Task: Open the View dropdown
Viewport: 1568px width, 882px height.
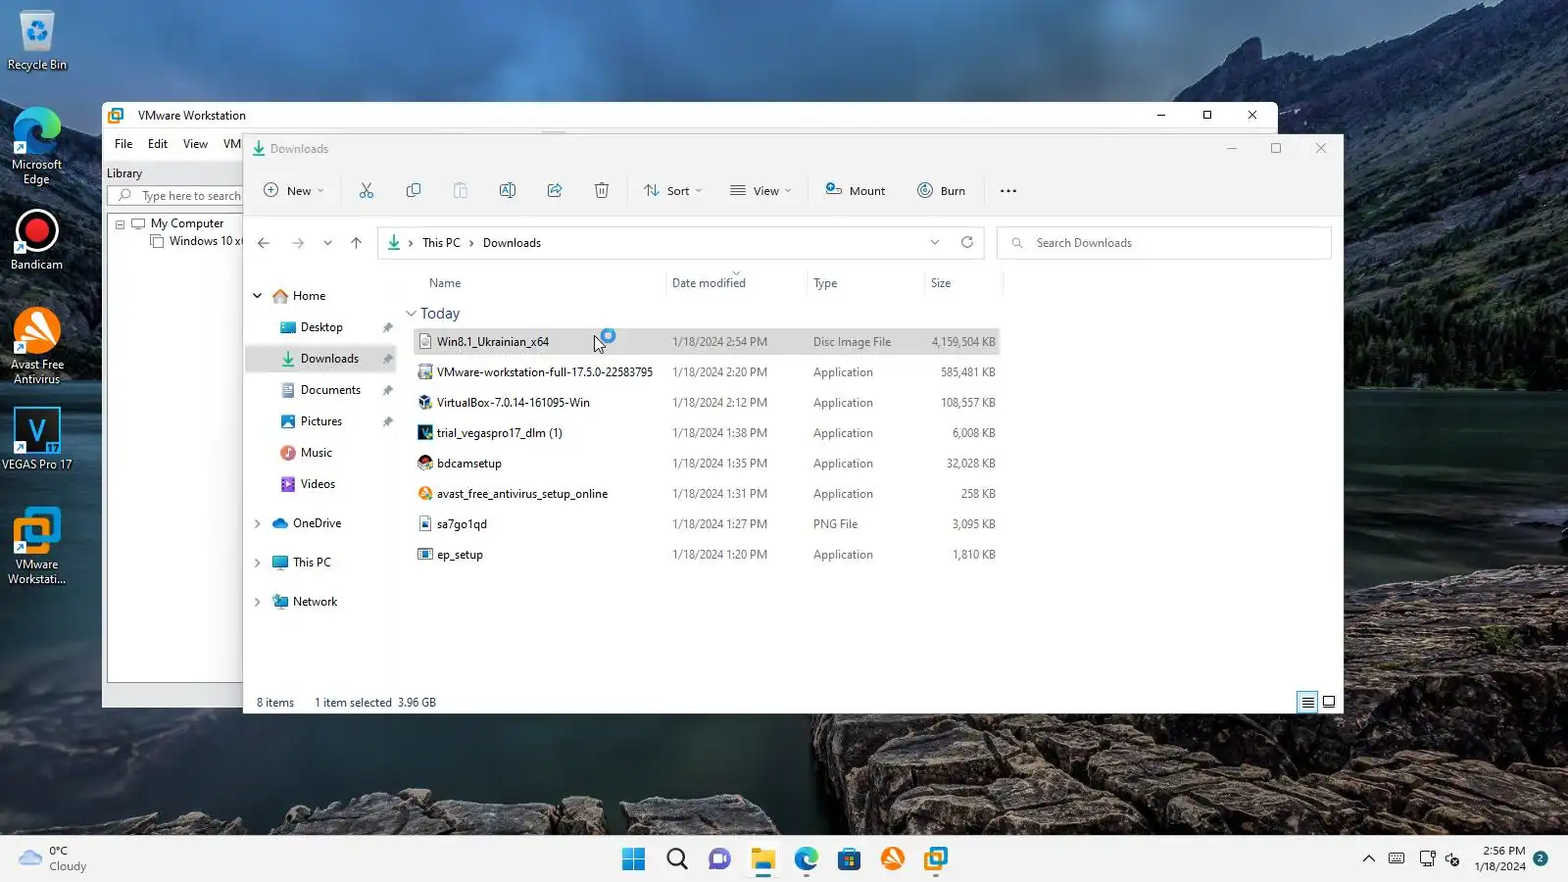Action: tap(760, 191)
